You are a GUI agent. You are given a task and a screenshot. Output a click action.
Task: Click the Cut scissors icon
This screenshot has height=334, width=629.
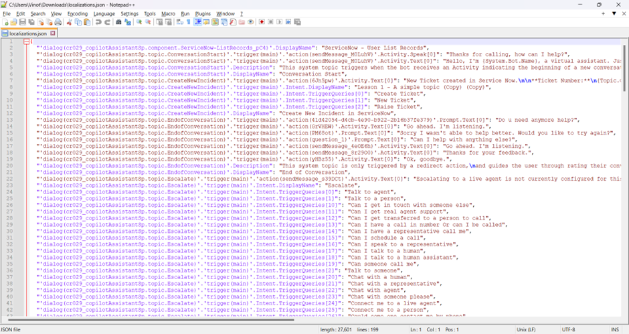pyautogui.click(x=69, y=22)
